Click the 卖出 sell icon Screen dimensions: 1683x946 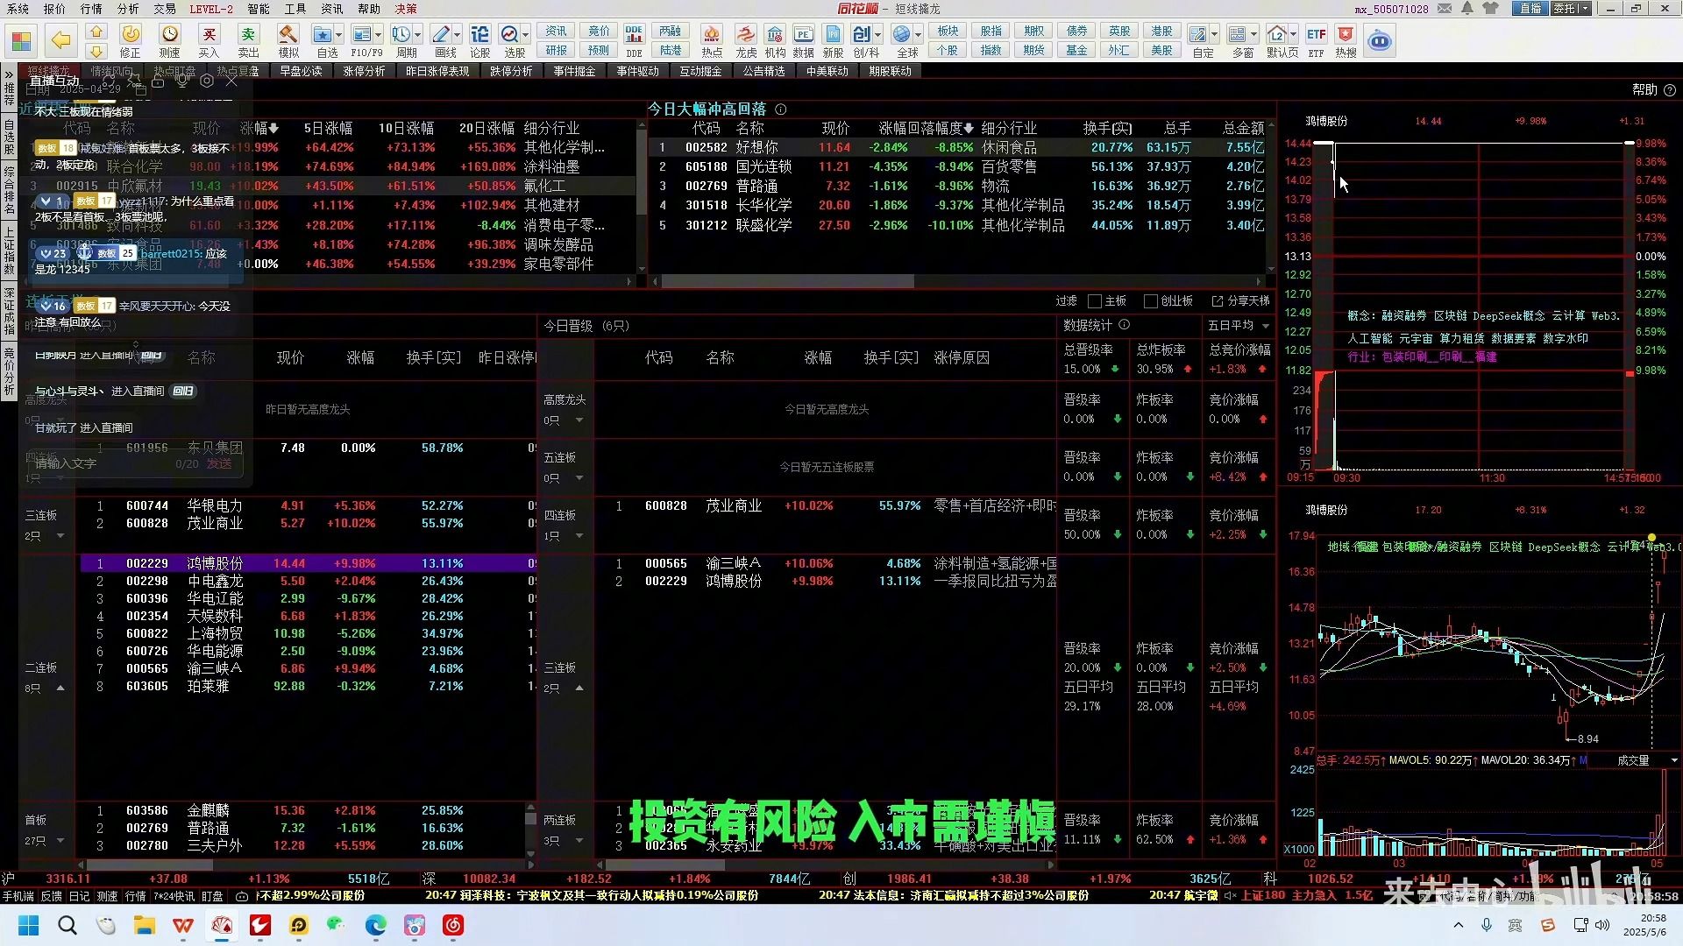pyautogui.click(x=249, y=36)
